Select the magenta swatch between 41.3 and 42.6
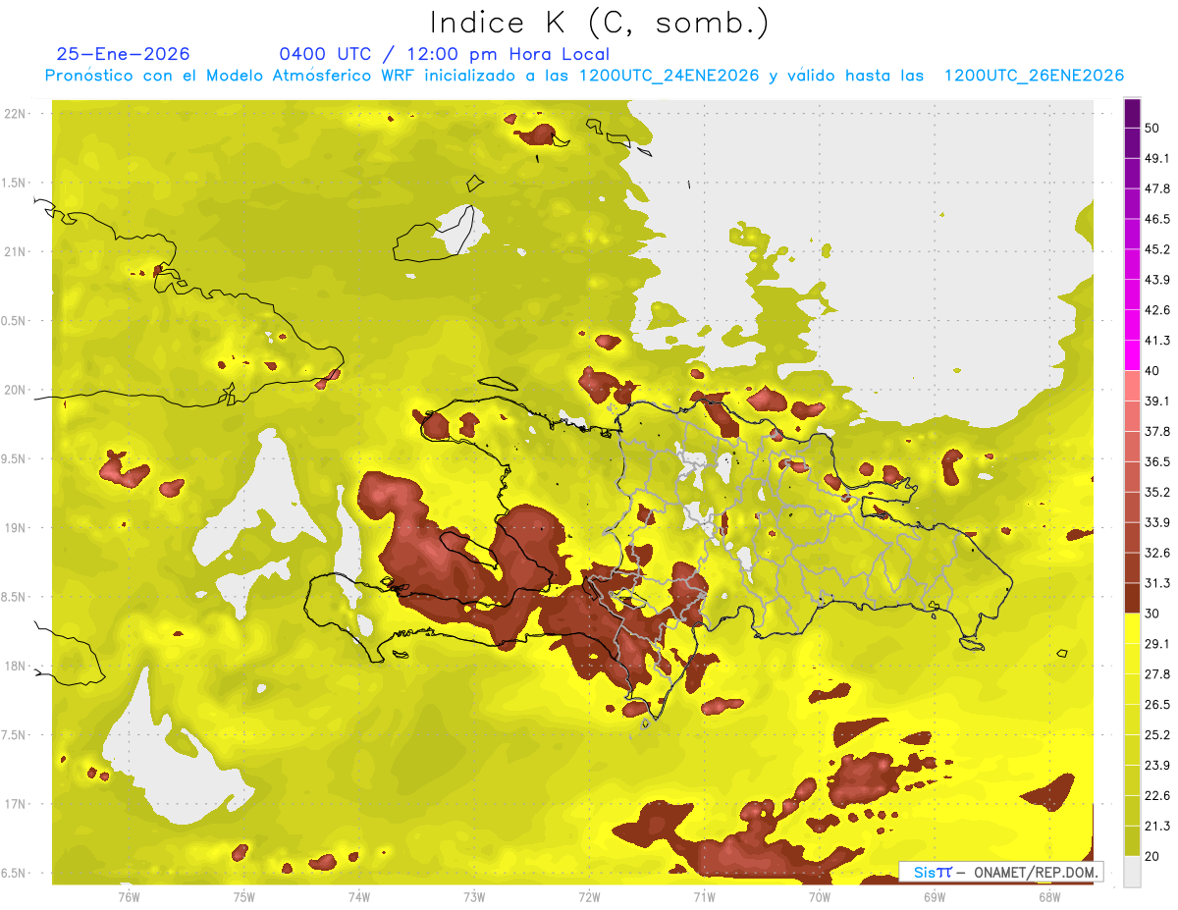This screenshot has width=1178, height=910. 1132,325
